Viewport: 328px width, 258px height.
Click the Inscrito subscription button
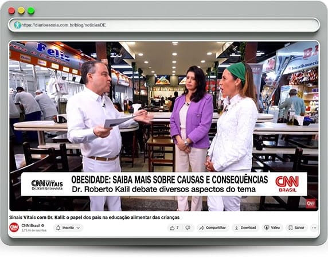[x=68, y=228]
